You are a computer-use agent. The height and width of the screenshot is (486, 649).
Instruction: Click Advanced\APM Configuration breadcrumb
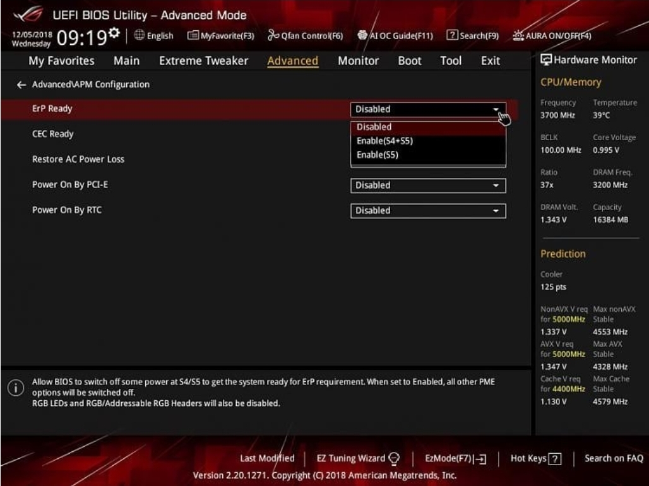[91, 85]
